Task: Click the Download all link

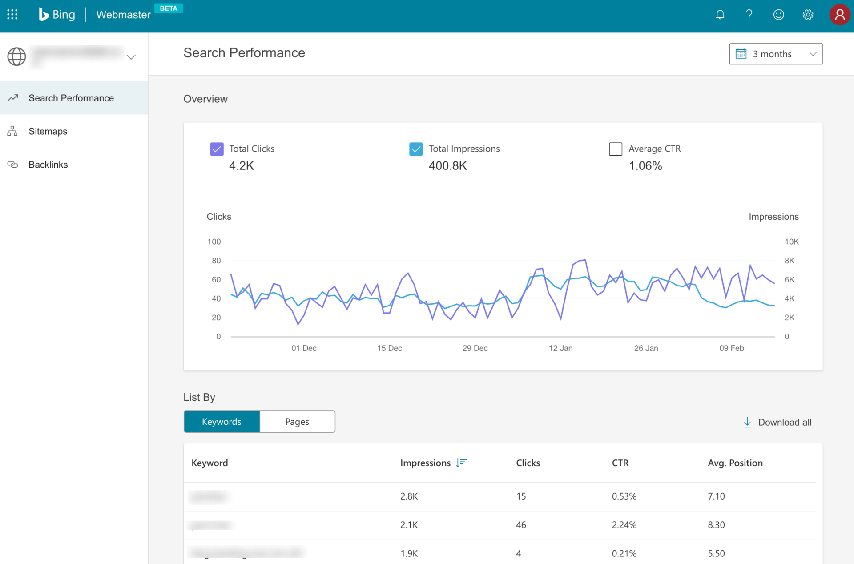Action: point(785,422)
